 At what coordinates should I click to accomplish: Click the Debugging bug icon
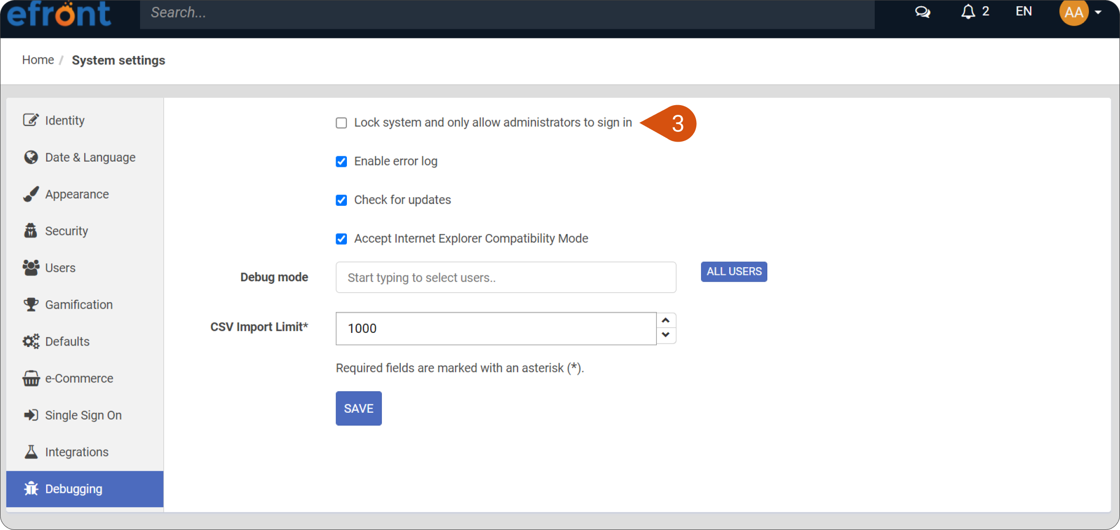coord(31,489)
